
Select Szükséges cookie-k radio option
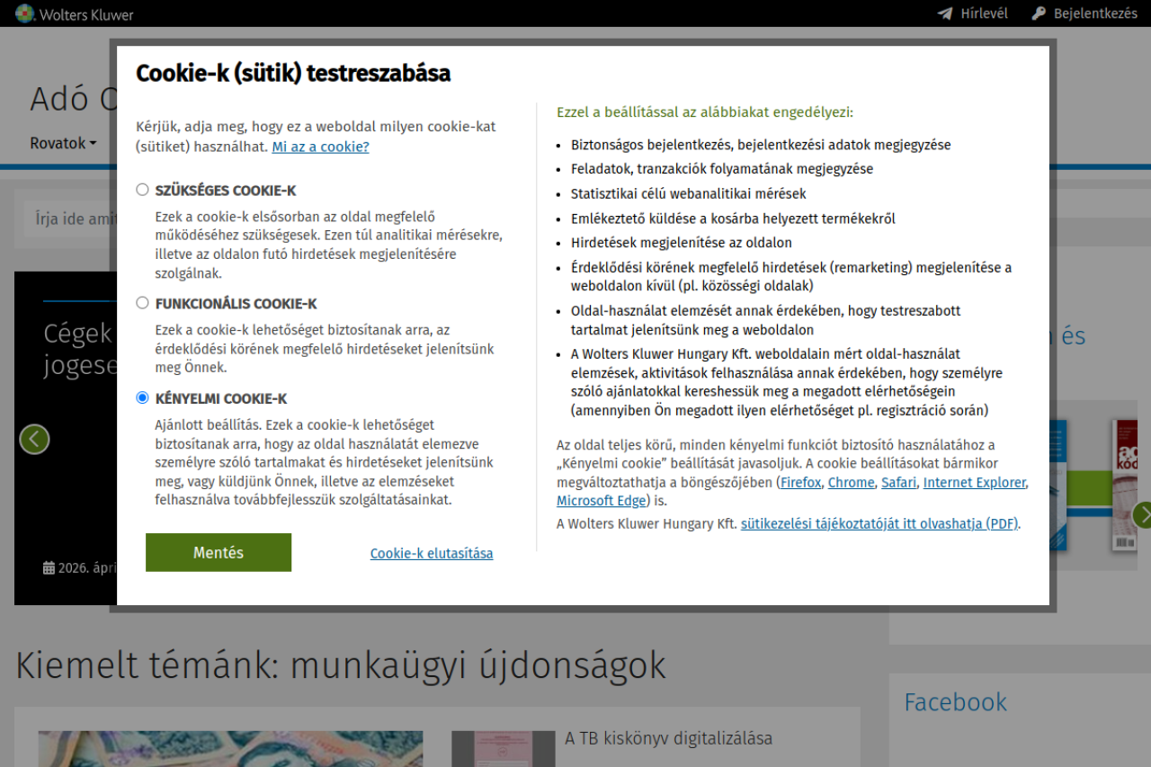click(142, 190)
